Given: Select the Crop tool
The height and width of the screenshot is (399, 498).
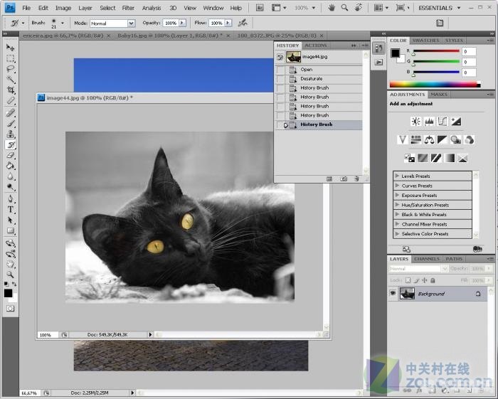Looking at the screenshot, I should click(11, 90).
